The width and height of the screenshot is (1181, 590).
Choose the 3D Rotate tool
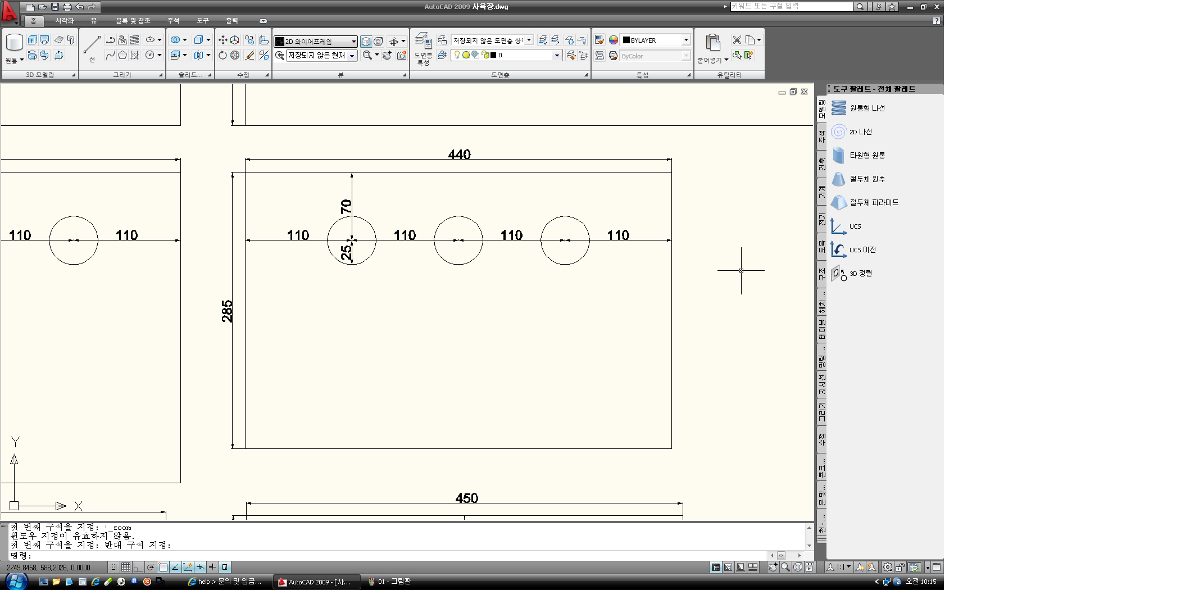235,55
